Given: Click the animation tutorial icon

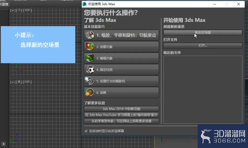Looking at the screenshot, I should [x=90, y=93].
